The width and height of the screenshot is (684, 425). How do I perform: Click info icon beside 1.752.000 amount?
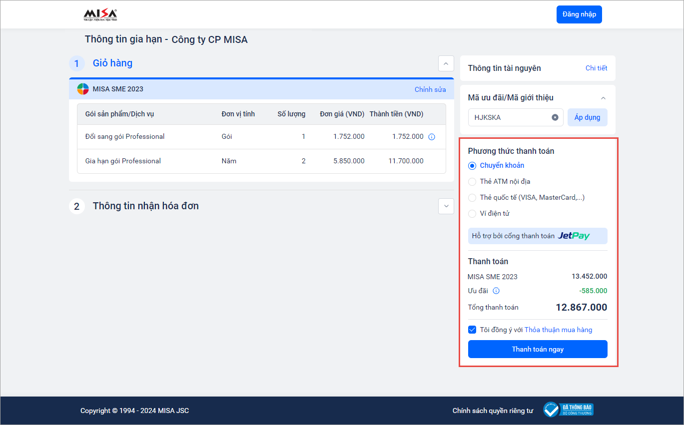pos(432,137)
